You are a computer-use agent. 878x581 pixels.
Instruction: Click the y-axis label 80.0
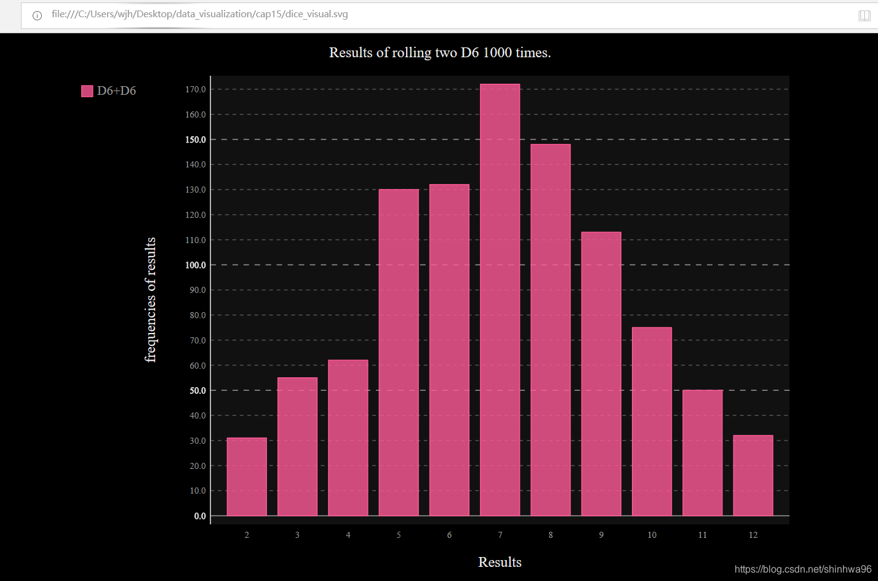(198, 315)
